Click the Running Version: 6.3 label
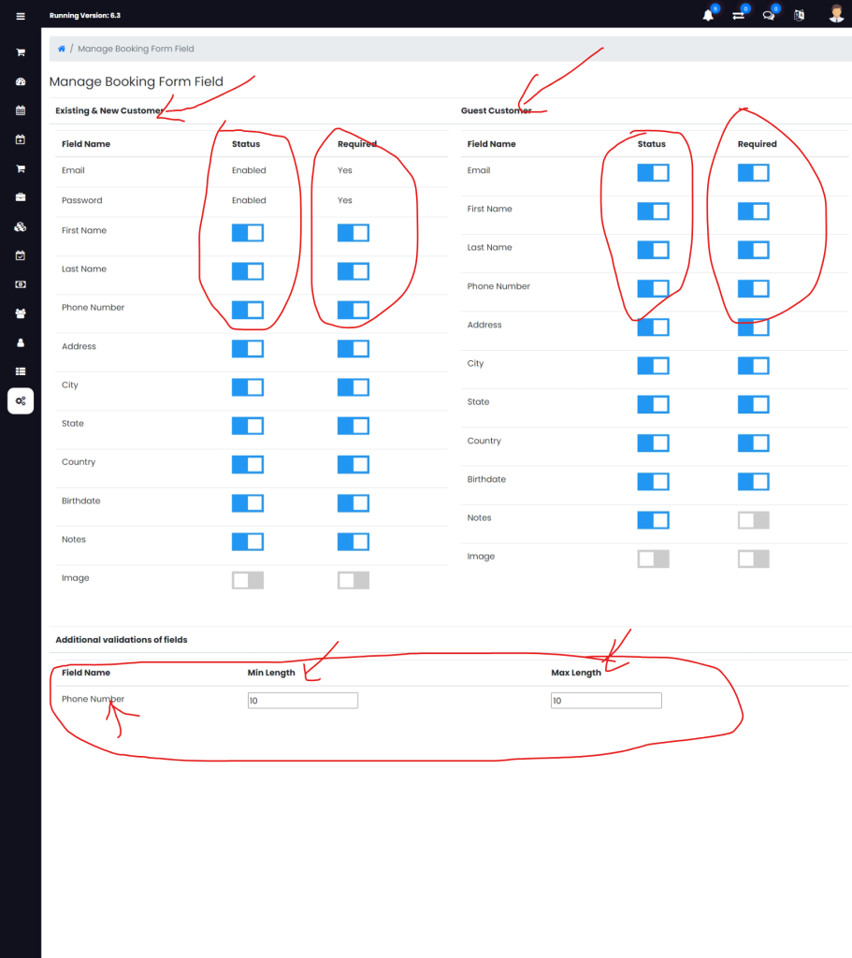 [x=85, y=15]
